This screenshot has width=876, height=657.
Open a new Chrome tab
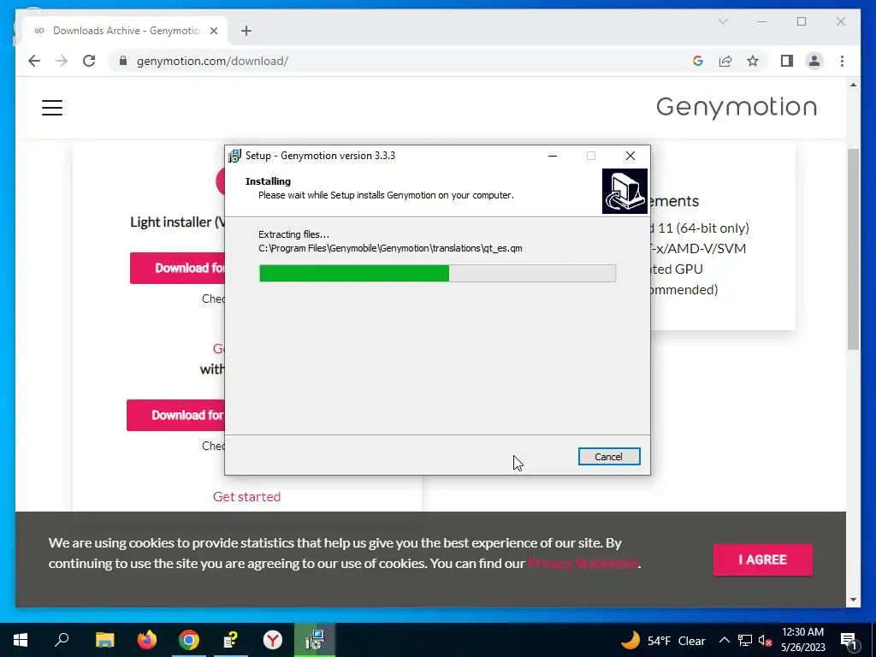[246, 31]
